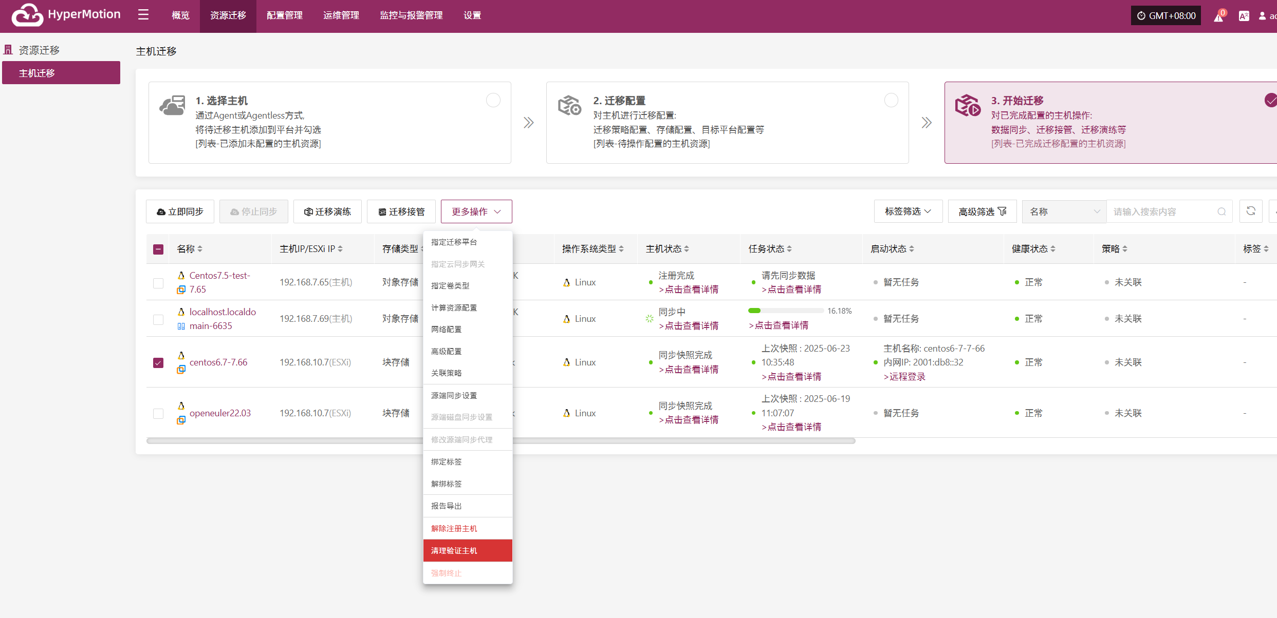Image resolution: width=1277 pixels, height=618 pixels.
Task: Open the 名称 search field selector
Action: 1064,211
